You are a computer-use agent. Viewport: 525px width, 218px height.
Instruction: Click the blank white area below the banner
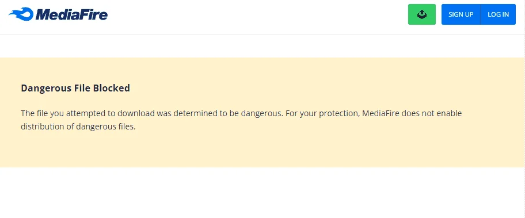point(261,193)
